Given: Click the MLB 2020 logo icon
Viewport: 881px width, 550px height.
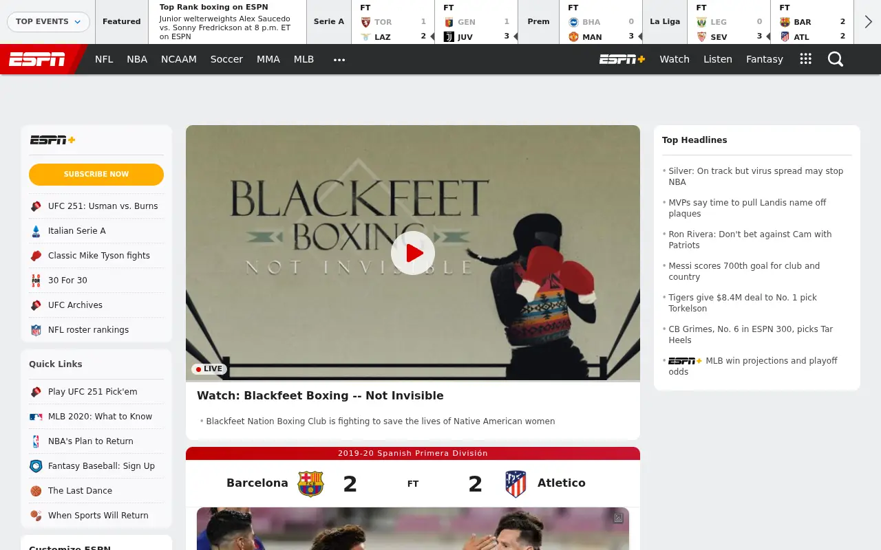Looking at the screenshot, I should coord(36,417).
